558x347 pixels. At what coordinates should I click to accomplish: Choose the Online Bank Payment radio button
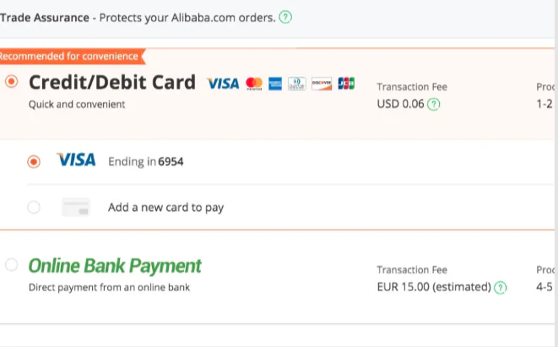pyautogui.click(x=11, y=265)
